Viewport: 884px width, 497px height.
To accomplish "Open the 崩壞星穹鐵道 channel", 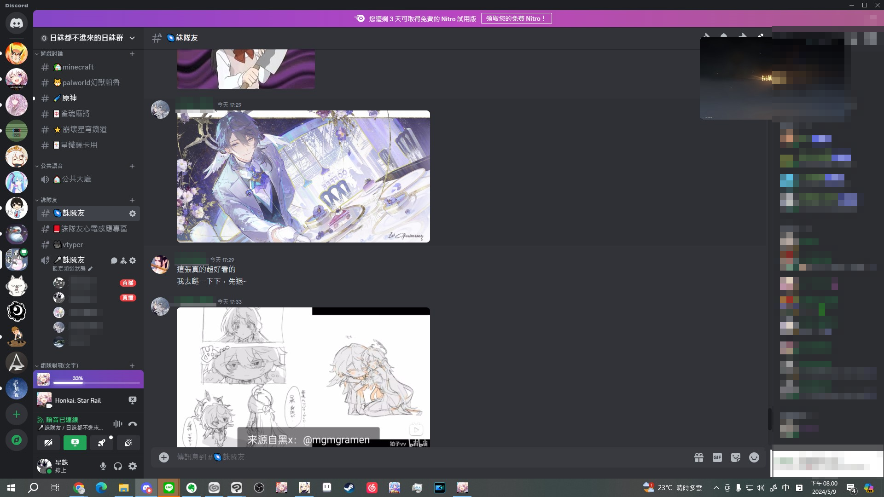I will [88, 130].
